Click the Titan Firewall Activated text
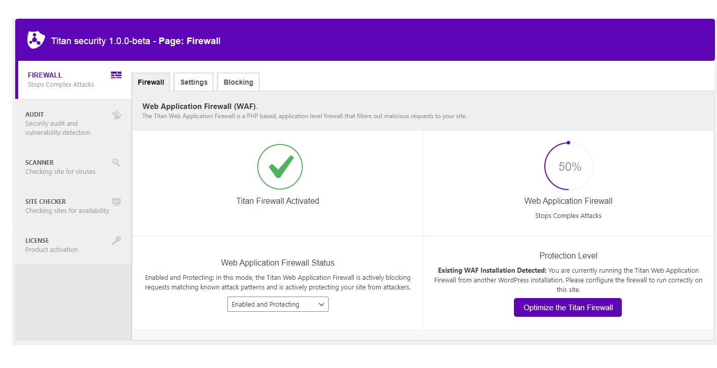717x368 pixels. (277, 201)
